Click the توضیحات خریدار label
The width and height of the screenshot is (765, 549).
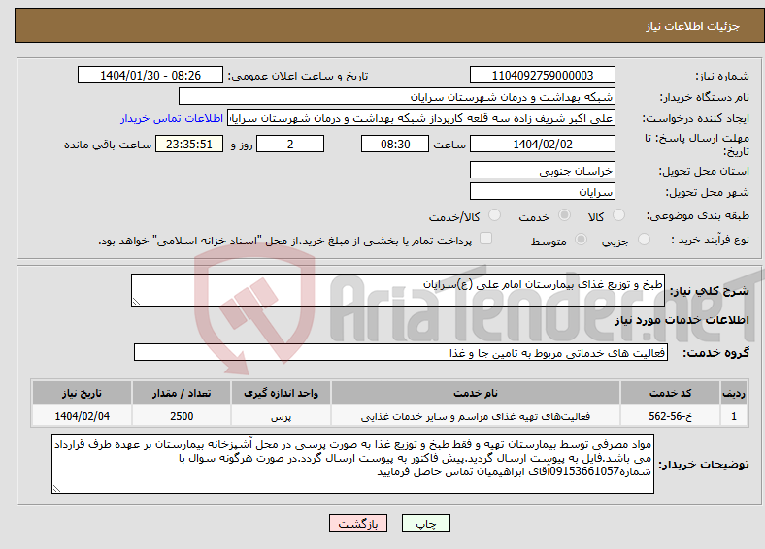704,465
